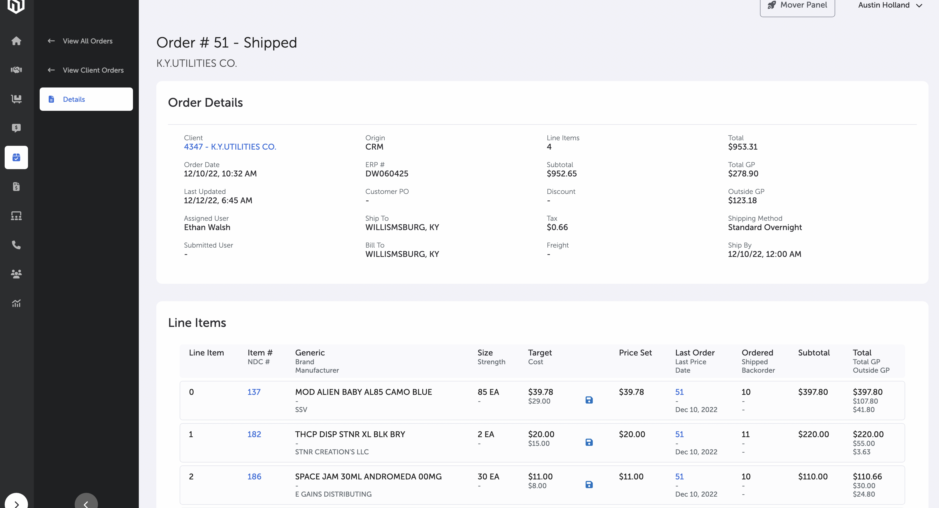
Task: Open the analytics chart sidebar icon
Action: click(x=16, y=303)
